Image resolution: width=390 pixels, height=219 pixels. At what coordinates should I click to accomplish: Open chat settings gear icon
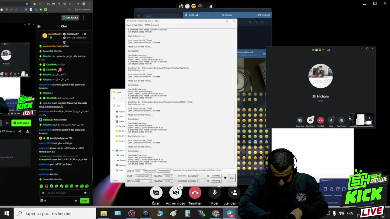pos(76,201)
